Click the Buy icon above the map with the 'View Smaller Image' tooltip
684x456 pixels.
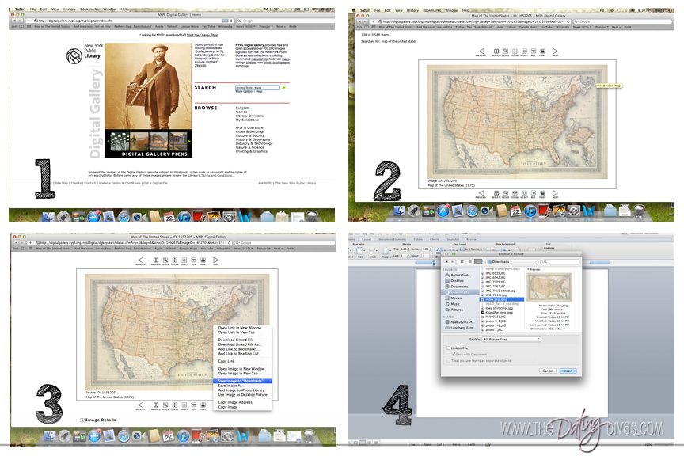(533, 51)
